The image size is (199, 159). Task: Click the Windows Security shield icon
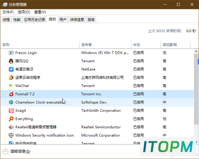coord(11,135)
